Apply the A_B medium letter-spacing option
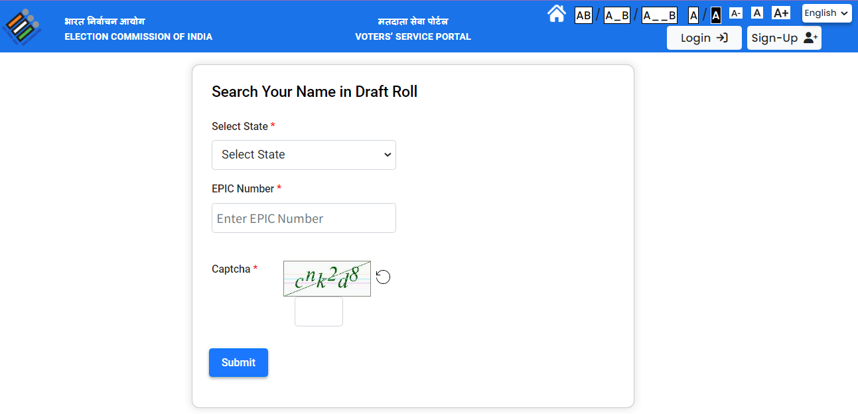Screen dimensions: 858x414 pyautogui.click(x=616, y=15)
